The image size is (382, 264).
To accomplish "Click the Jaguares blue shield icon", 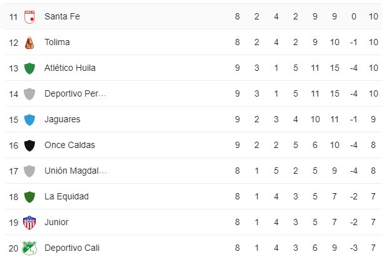I will (x=29, y=120).
